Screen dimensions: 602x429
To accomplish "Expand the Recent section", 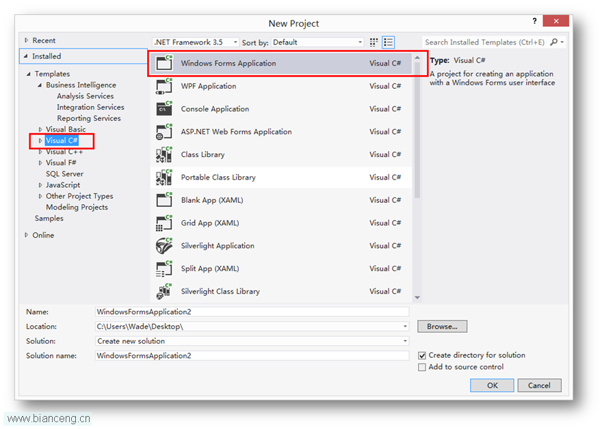I will pyautogui.click(x=26, y=40).
